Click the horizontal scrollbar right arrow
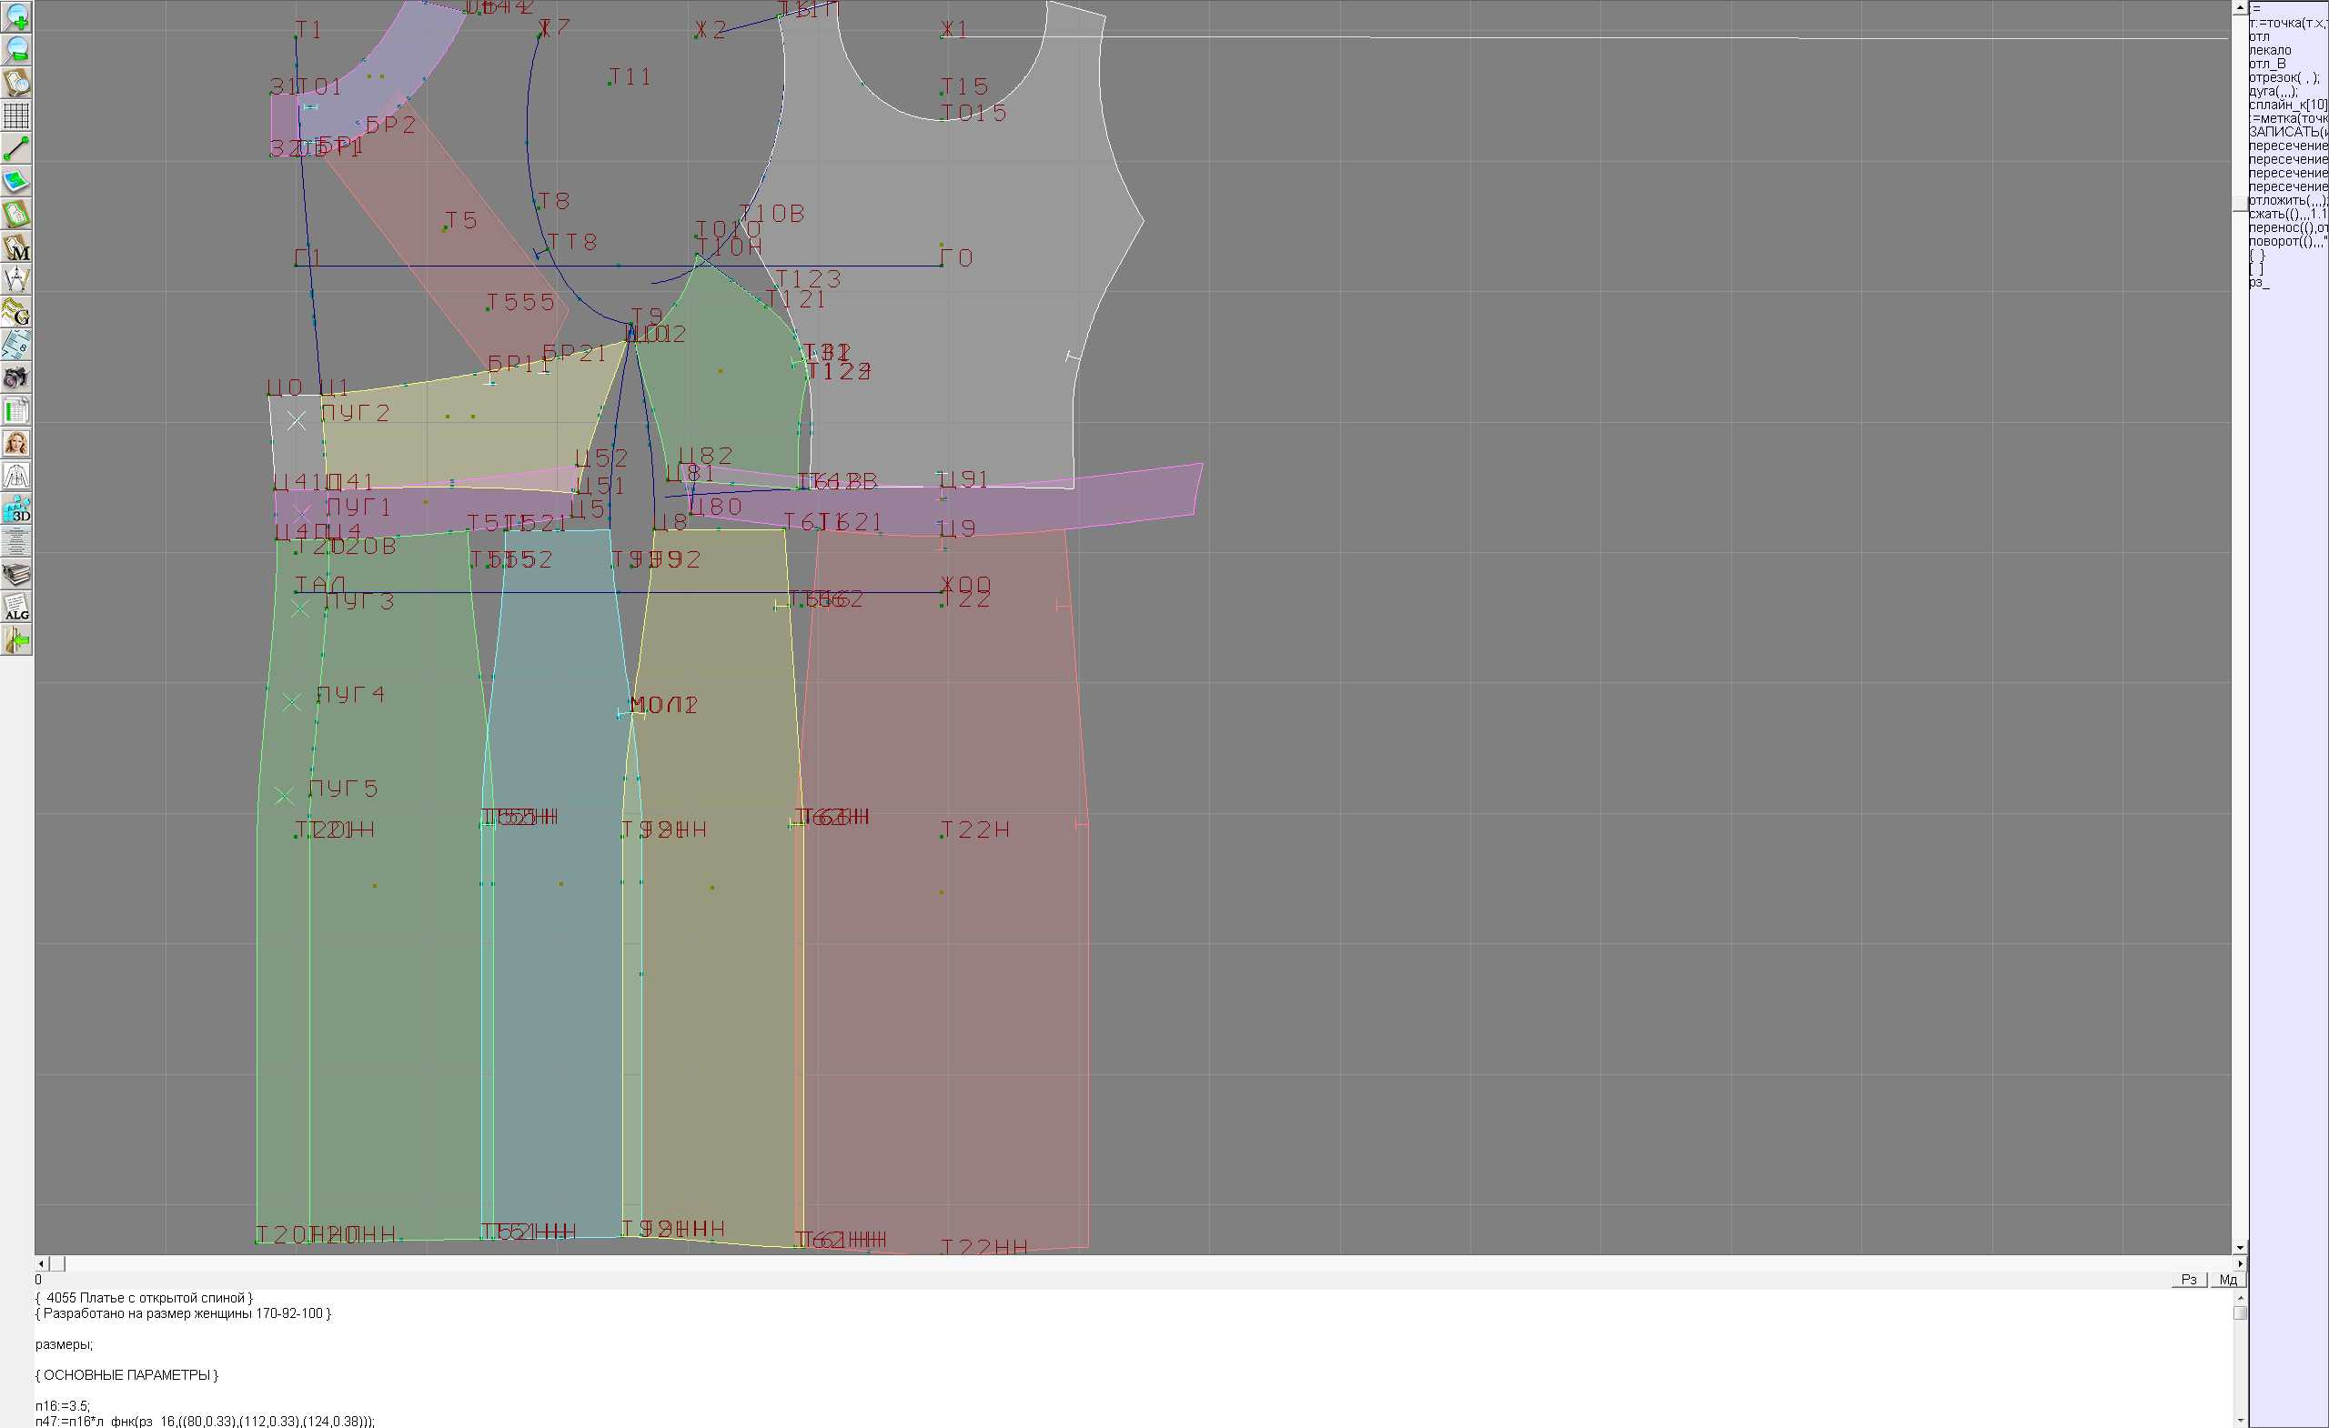The image size is (2329, 1428). pos(2239,1263)
